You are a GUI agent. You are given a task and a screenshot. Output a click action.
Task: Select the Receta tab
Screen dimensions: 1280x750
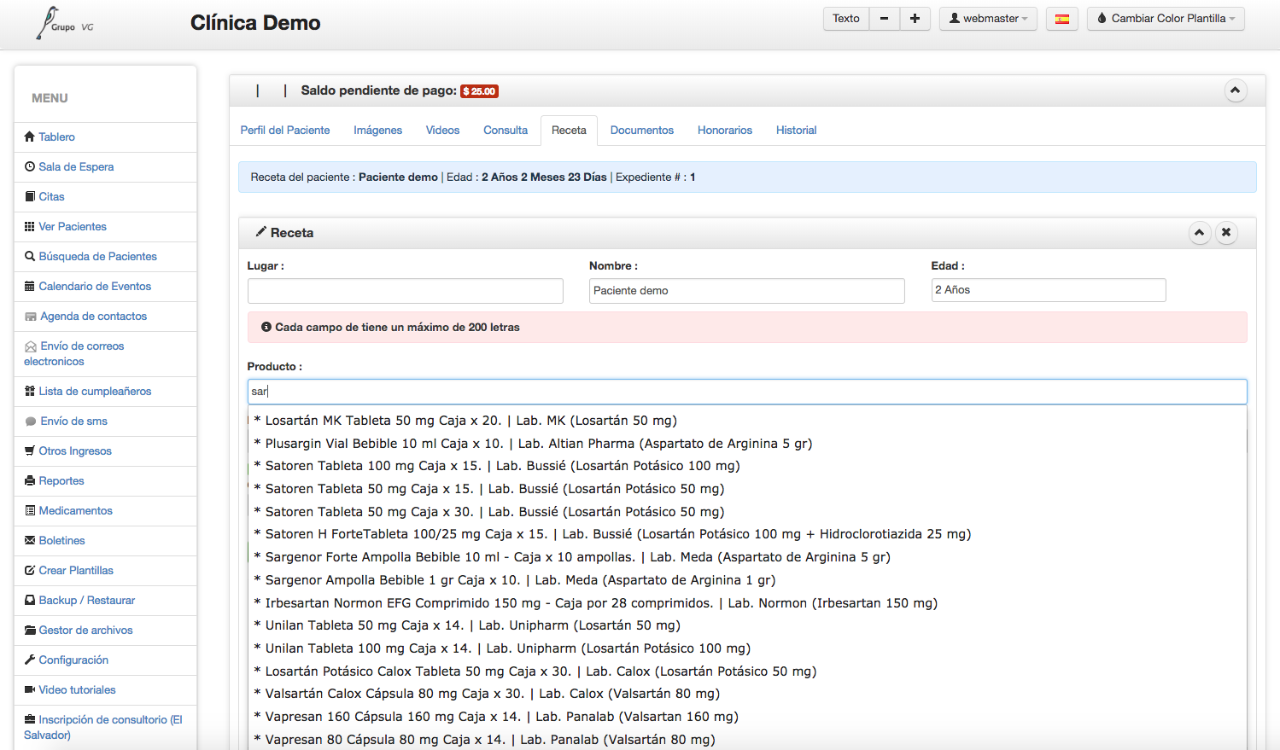(569, 131)
